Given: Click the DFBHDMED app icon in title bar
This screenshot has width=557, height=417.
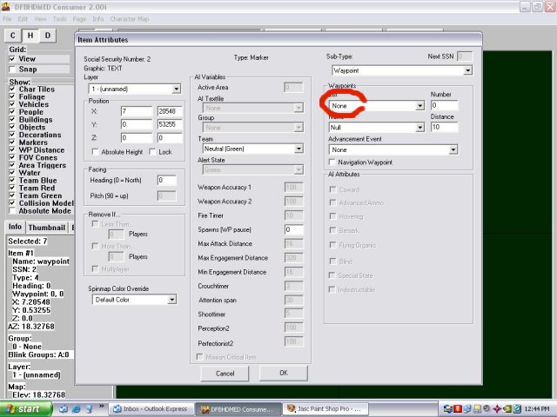Looking at the screenshot, I should pos(8,6).
